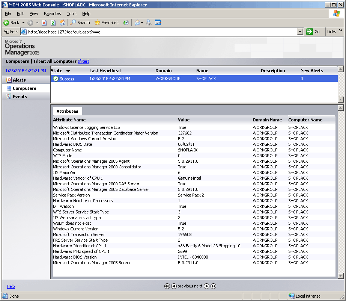Click in the address URL field

[162, 32]
